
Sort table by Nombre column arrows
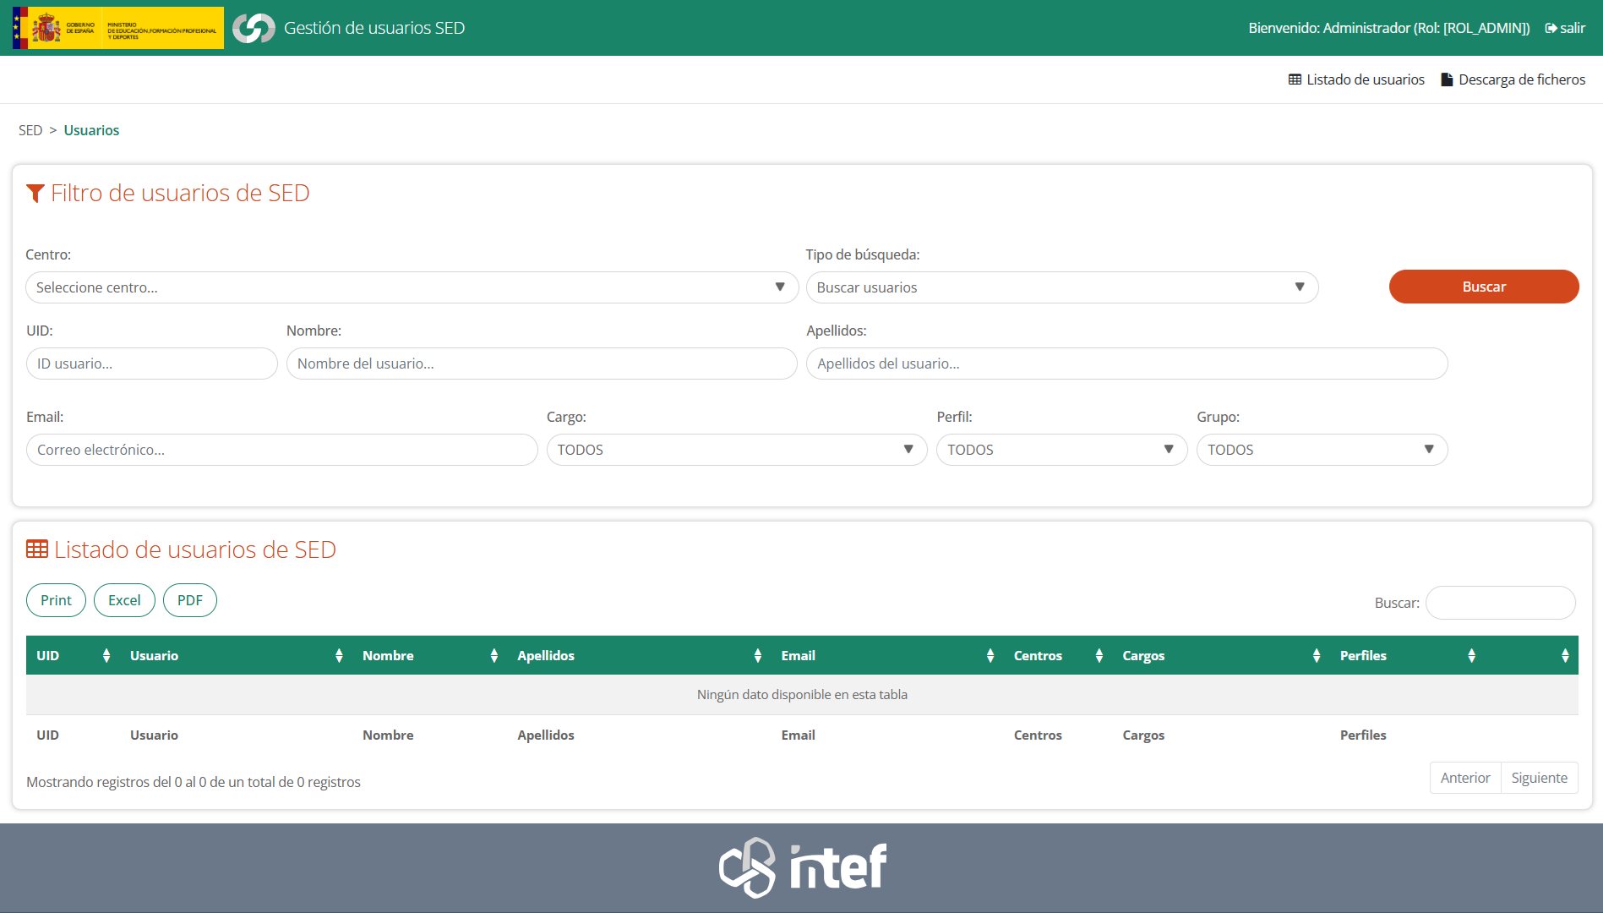(x=494, y=655)
